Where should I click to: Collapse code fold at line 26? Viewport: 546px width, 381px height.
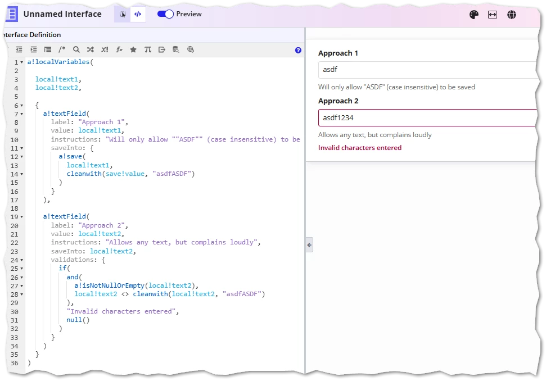pos(21,277)
